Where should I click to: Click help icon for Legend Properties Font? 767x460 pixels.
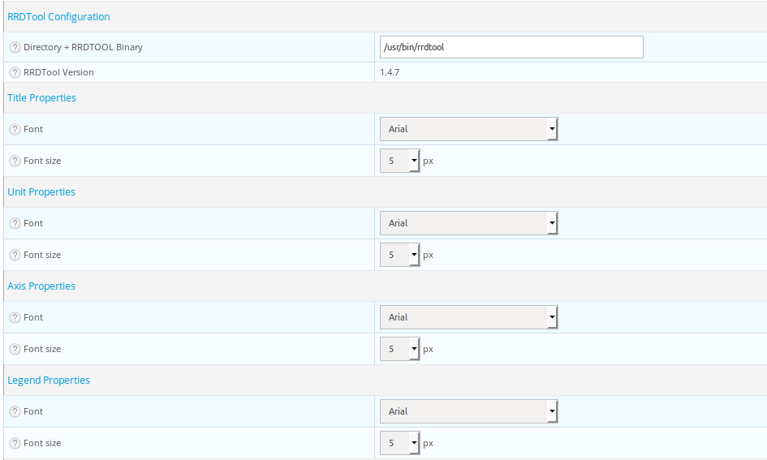(15, 411)
